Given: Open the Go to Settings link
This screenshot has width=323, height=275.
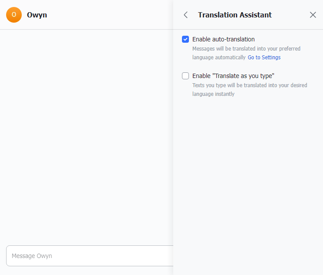Looking at the screenshot, I should click(x=264, y=58).
